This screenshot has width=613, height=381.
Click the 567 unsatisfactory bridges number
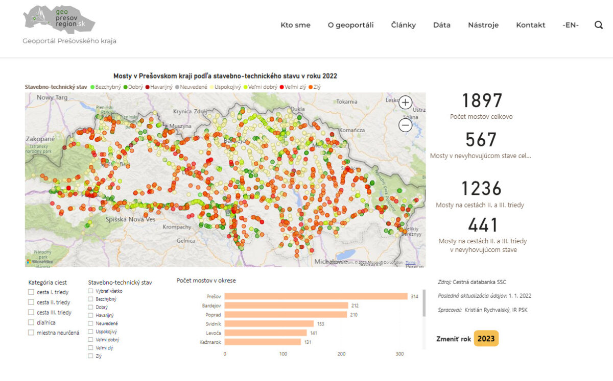[481, 140]
